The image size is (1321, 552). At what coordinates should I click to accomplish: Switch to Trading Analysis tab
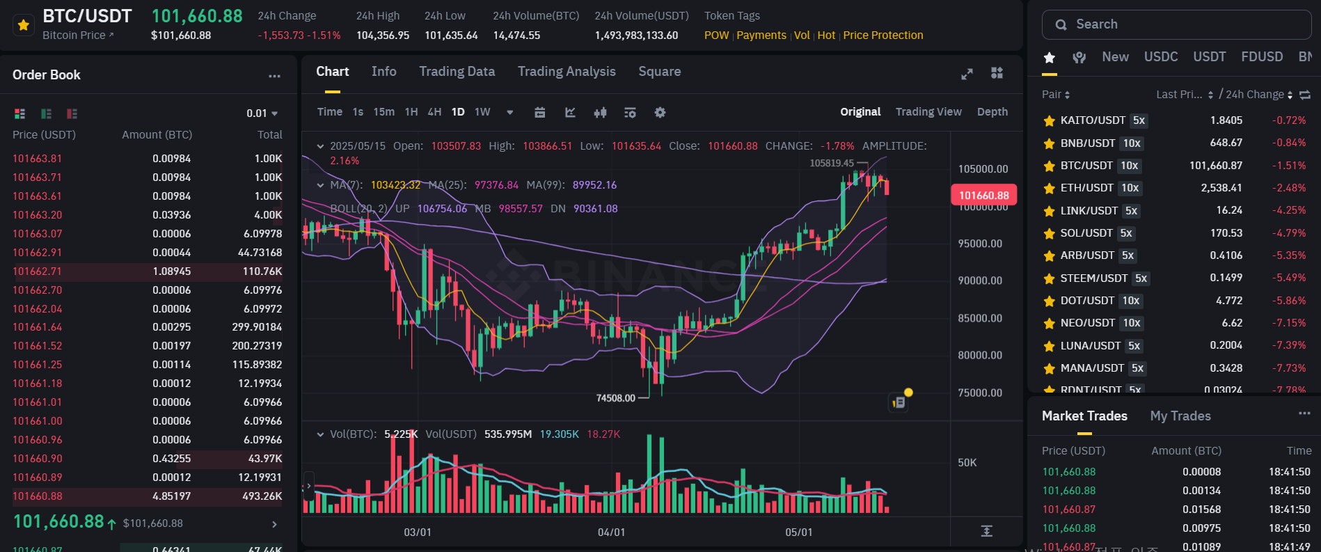tap(567, 72)
